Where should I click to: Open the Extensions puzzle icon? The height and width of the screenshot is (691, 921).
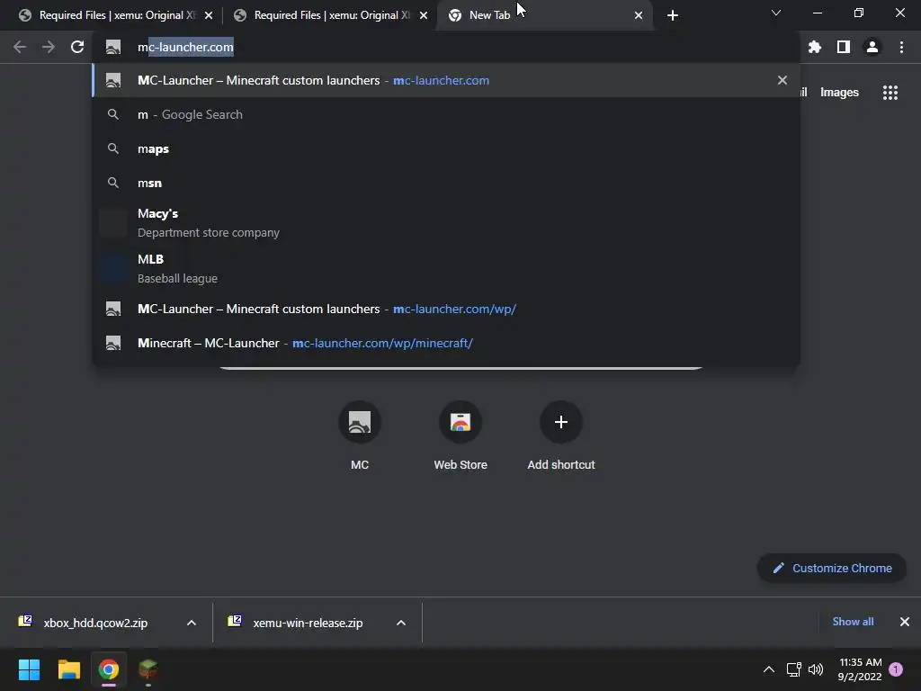(814, 47)
